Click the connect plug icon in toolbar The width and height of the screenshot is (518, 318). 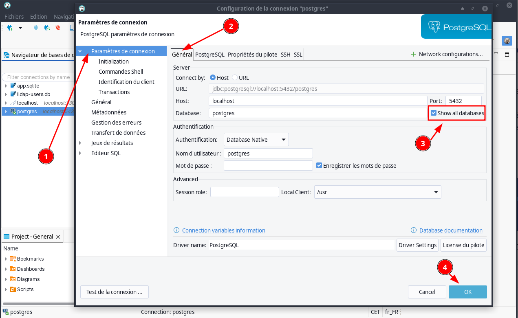(36, 28)
